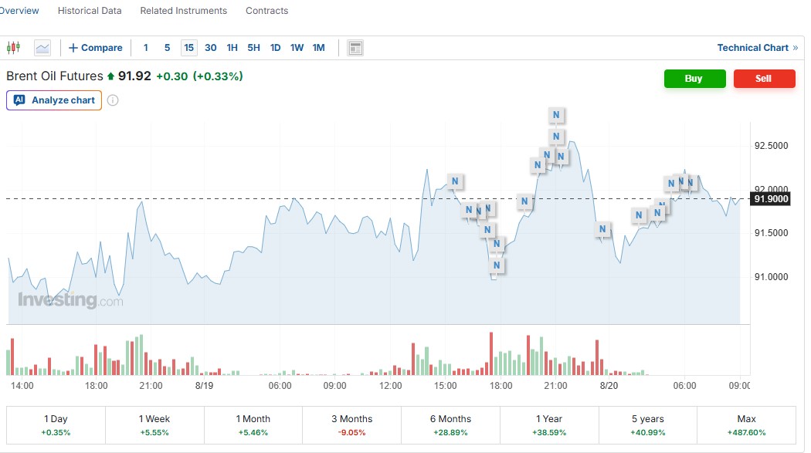Image resolution: width=811 pixels, height=453 pixels.
Task: Click the 91.9000 current price label
Action: click(771, 199)
